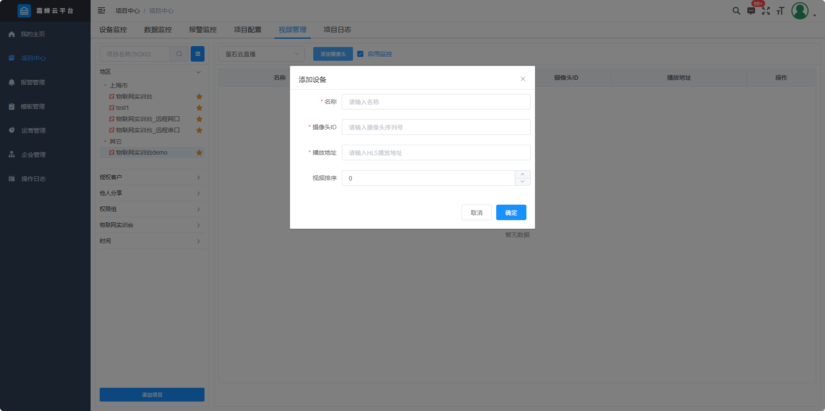Click the 确定 button in dialog
This screenshot has height=411, width=825.
coord(511,212)
